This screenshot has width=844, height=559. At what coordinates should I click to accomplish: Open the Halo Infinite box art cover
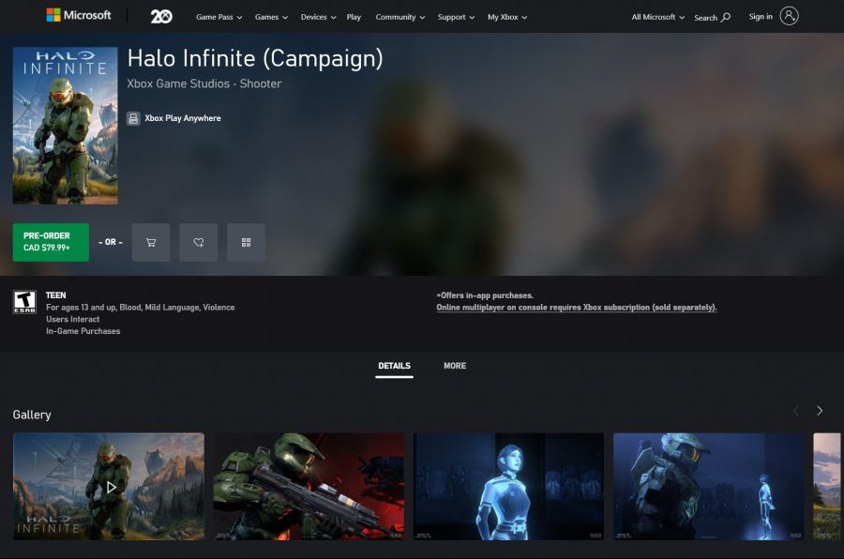[x=65, y=126]
